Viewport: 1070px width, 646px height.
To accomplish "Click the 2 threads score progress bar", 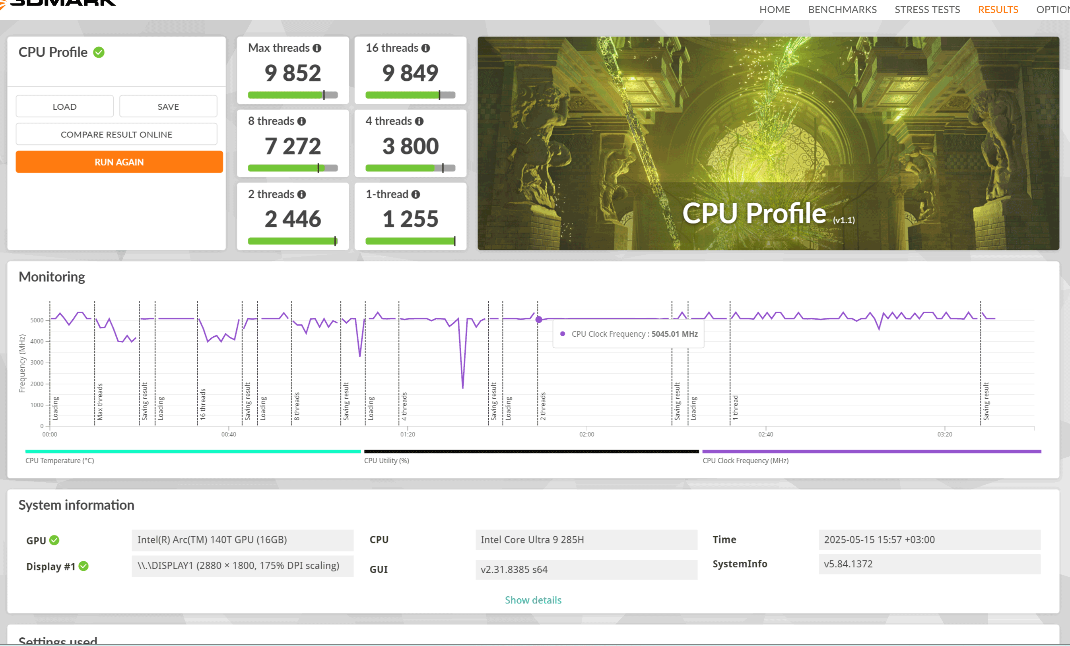I will 293,241.
